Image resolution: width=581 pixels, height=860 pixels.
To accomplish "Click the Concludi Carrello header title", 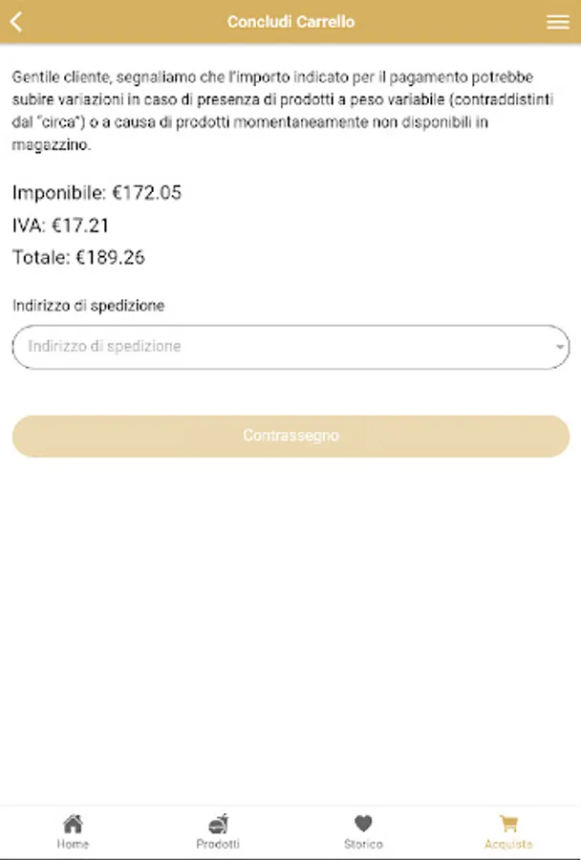I will pyautogui.click(x=290, y=22).
